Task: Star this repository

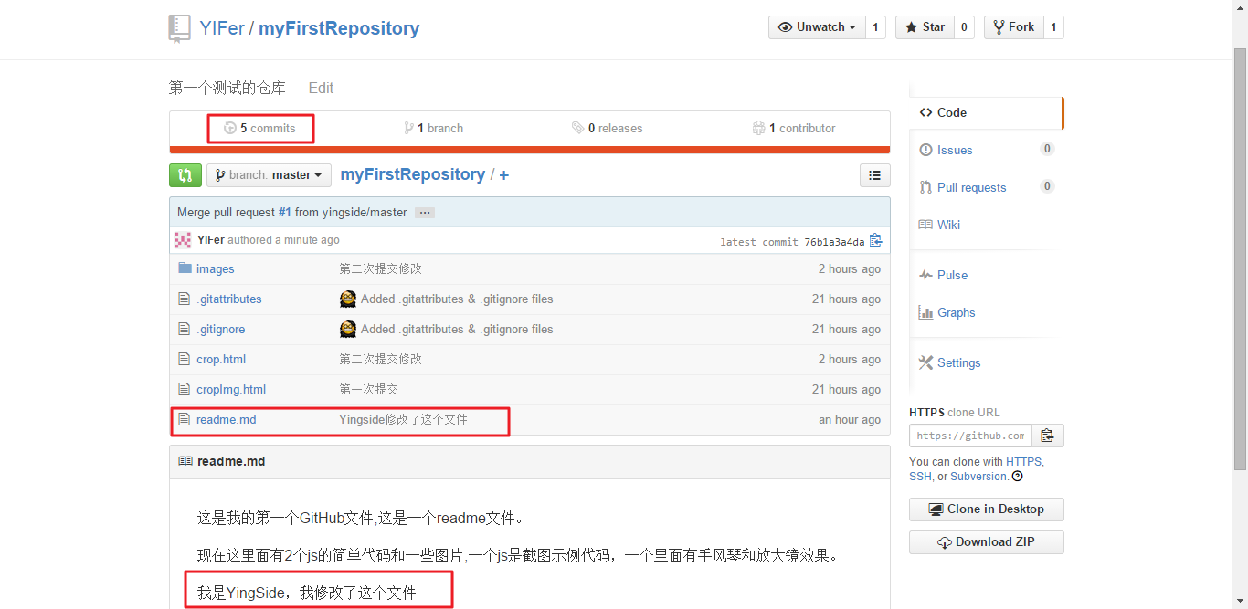Action: [925, 27]
